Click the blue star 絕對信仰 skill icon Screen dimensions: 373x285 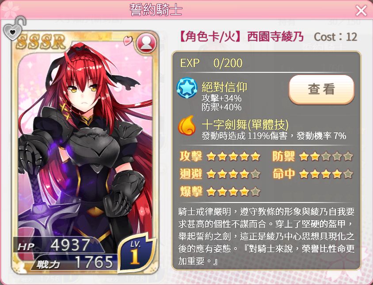(187, 88)
